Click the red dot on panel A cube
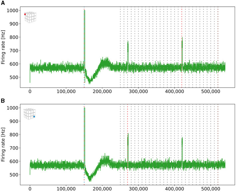236x192 pixels. (25, 14)
